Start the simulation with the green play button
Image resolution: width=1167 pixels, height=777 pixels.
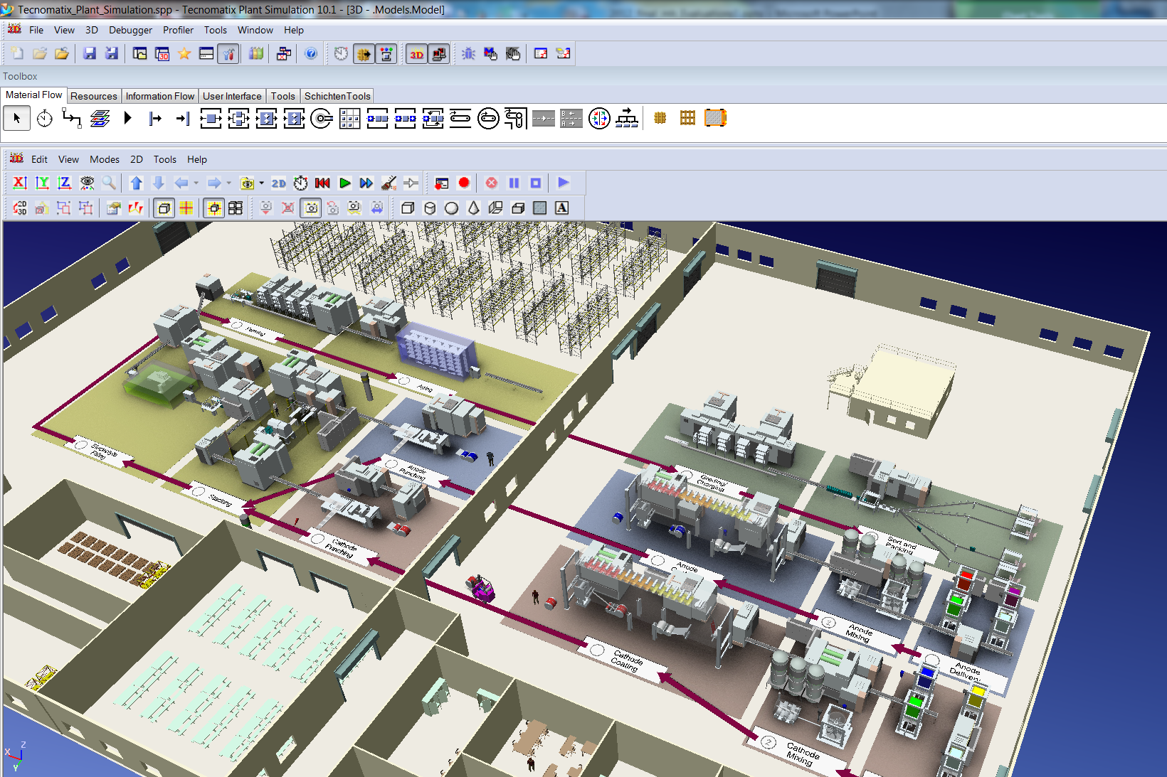(x=344, y=183)
